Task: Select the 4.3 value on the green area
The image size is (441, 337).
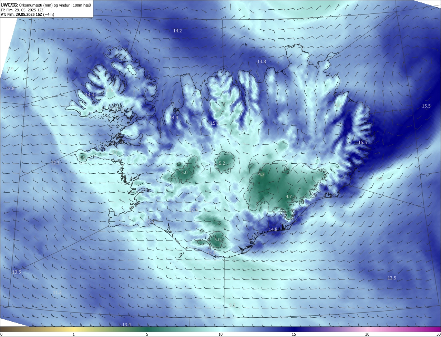Action: tap(261, 175)
